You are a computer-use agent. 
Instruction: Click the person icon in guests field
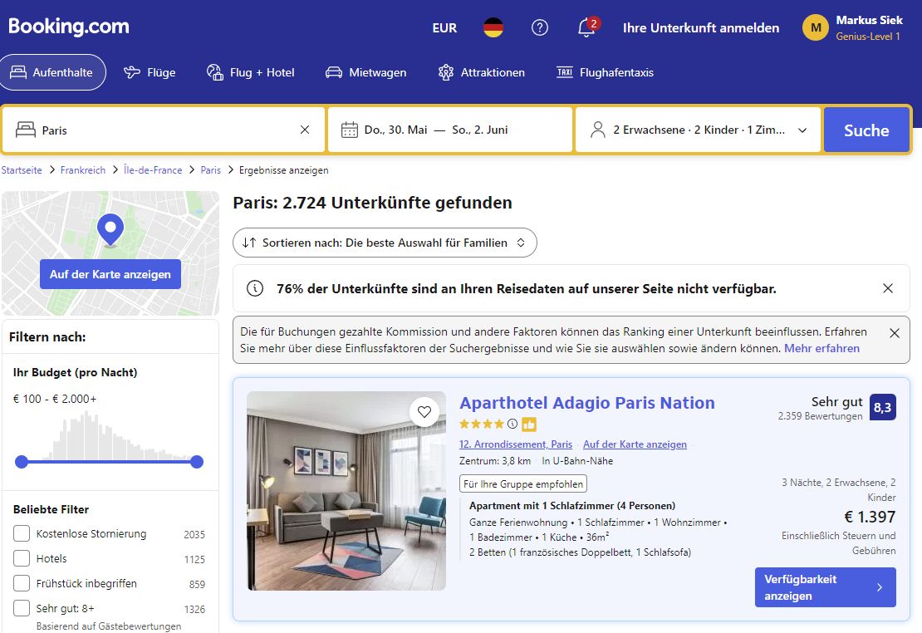(598, 130)
